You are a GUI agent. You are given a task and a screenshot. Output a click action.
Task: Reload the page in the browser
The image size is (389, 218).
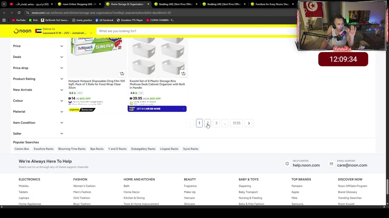pos(19,13)
